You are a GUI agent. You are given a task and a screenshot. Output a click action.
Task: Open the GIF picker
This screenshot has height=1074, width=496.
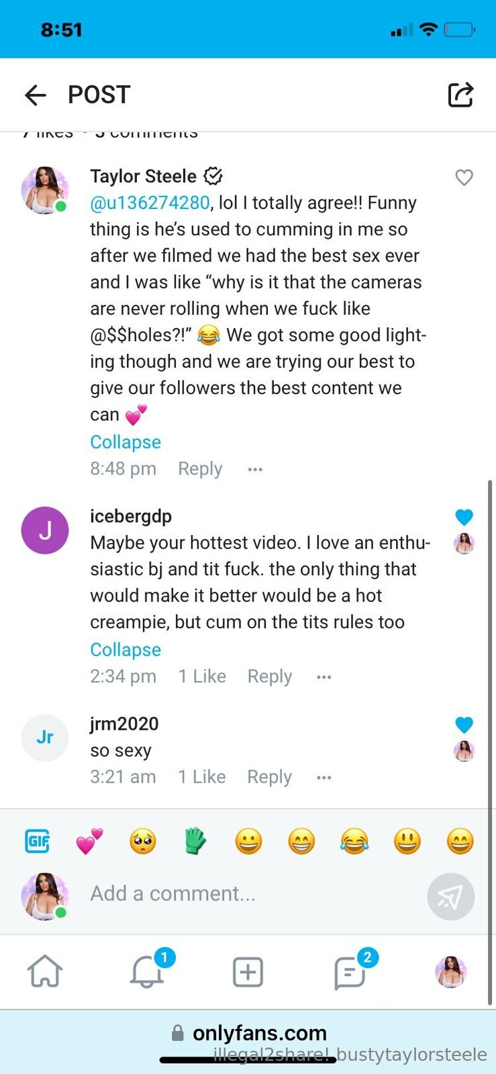[x=37, y=841]
